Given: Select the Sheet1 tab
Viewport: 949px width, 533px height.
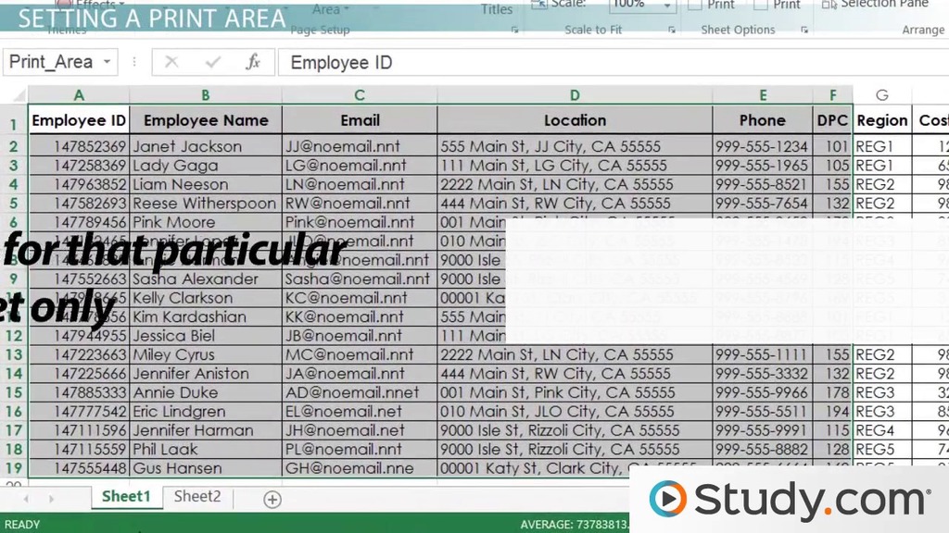Looking at the screenshot, I should [x=125, y=497].
